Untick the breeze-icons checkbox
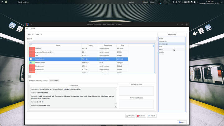Image resolution: width=224 pixels, height=126 pixels. [x=31, y=63]
